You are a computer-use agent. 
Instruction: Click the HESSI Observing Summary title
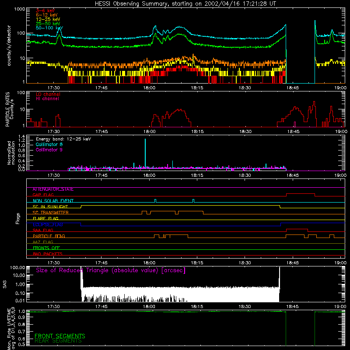(185, 4)
